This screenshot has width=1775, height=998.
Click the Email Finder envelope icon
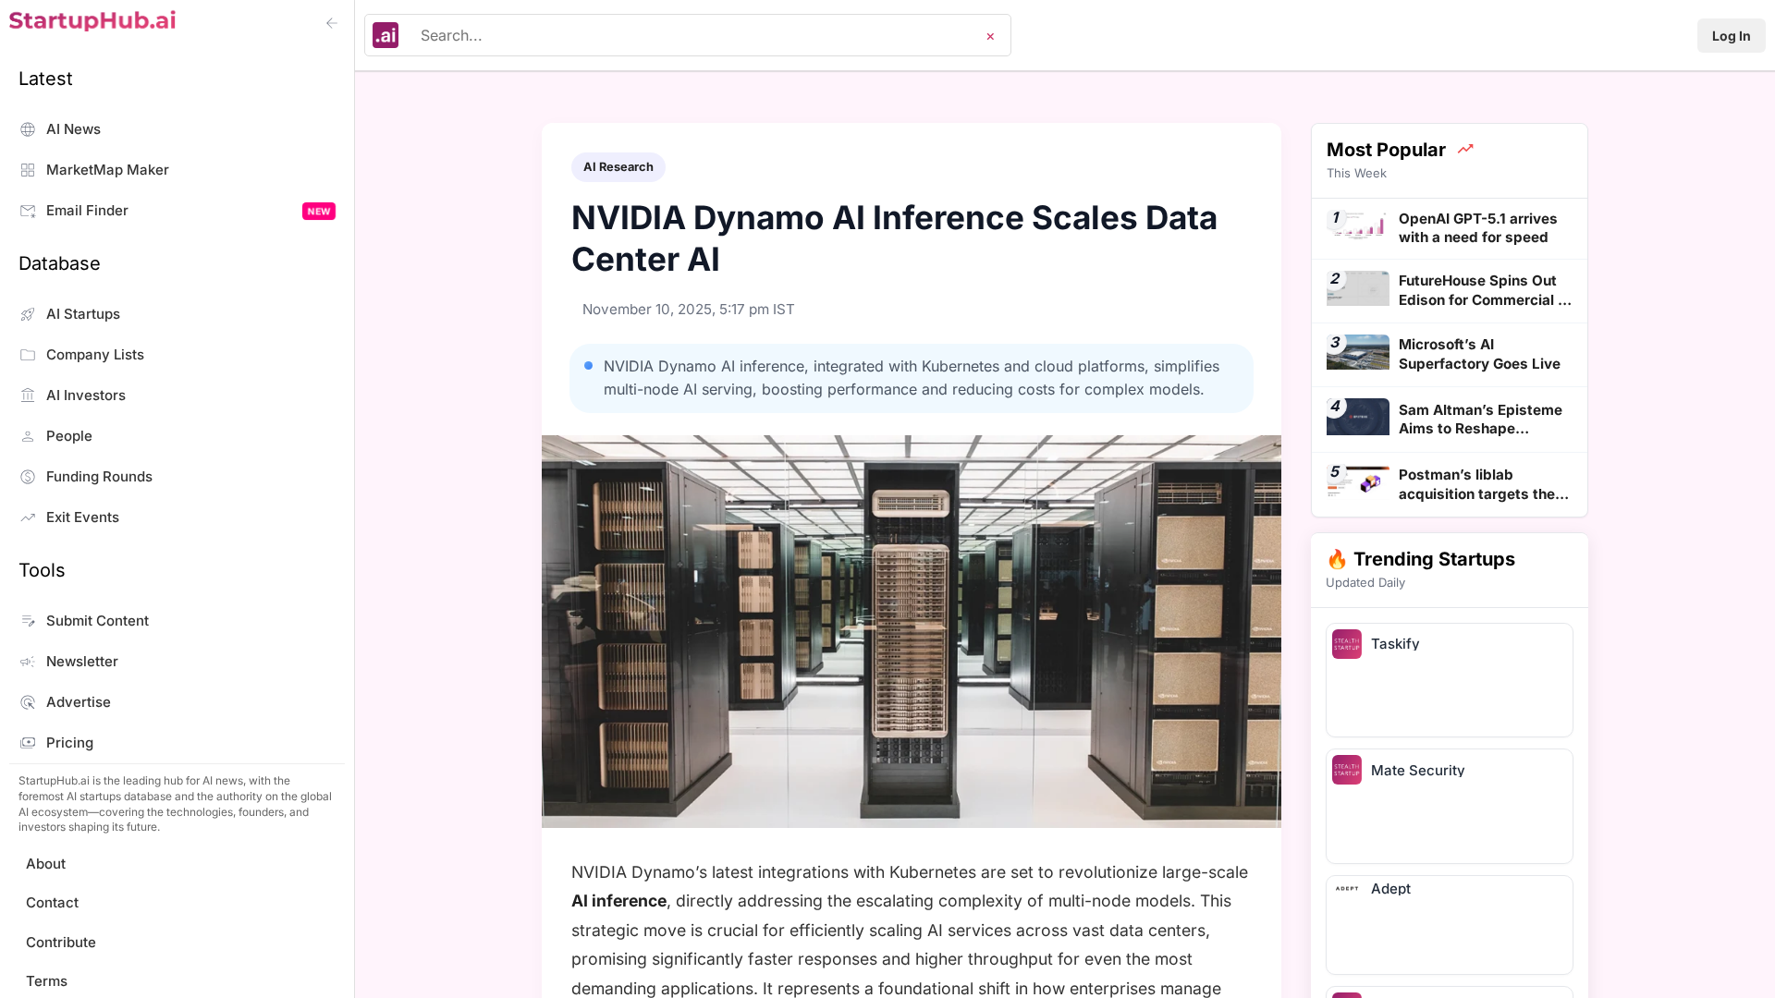[x=28, y=211]
